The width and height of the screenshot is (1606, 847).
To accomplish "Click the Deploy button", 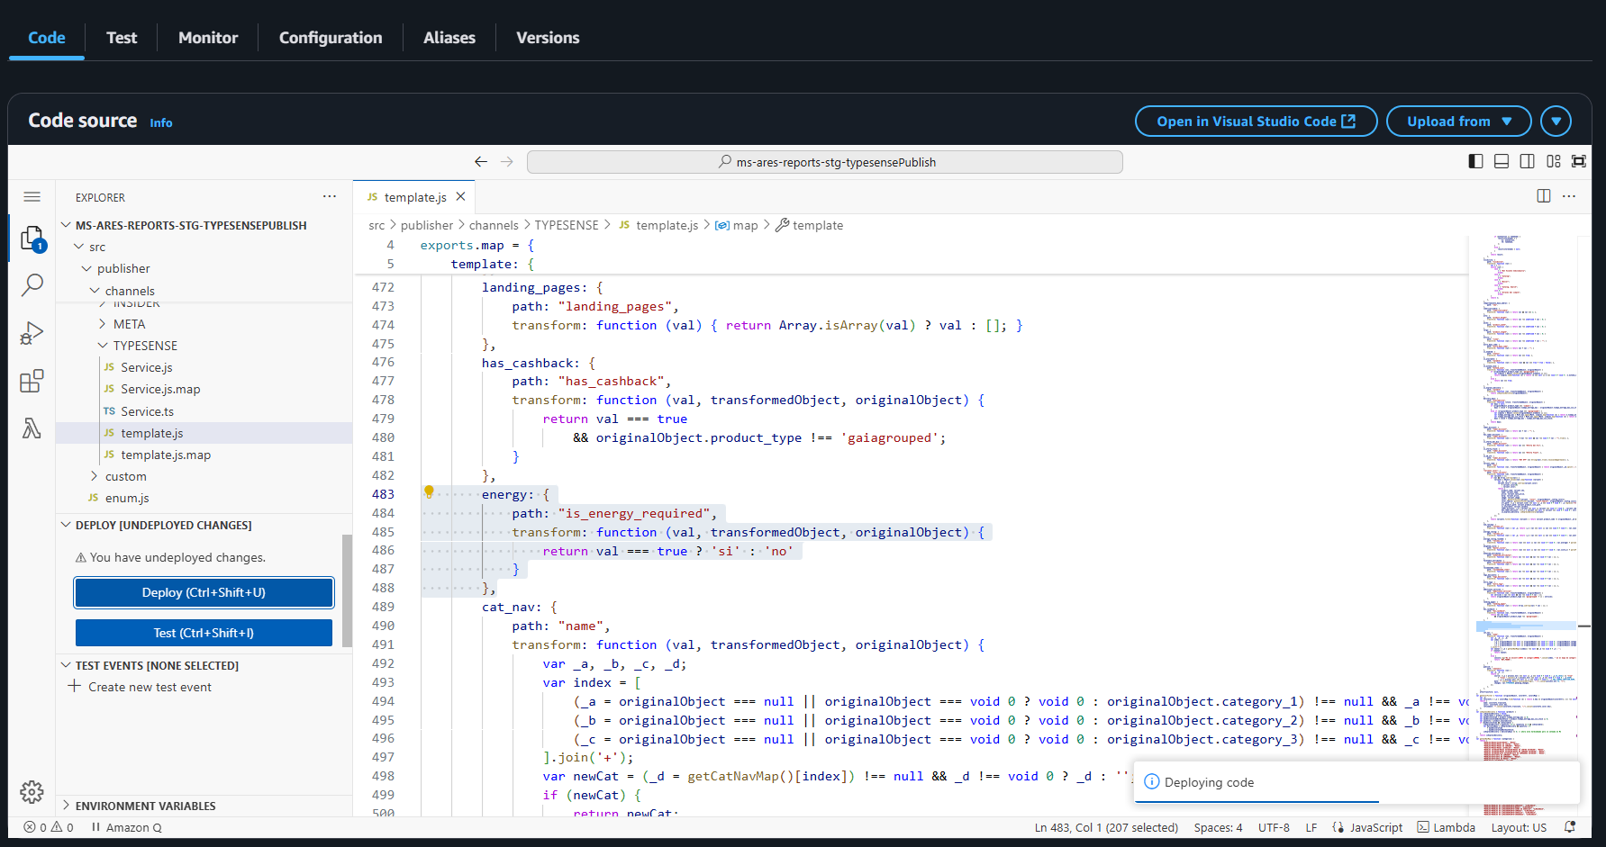I will pos(204,592).
